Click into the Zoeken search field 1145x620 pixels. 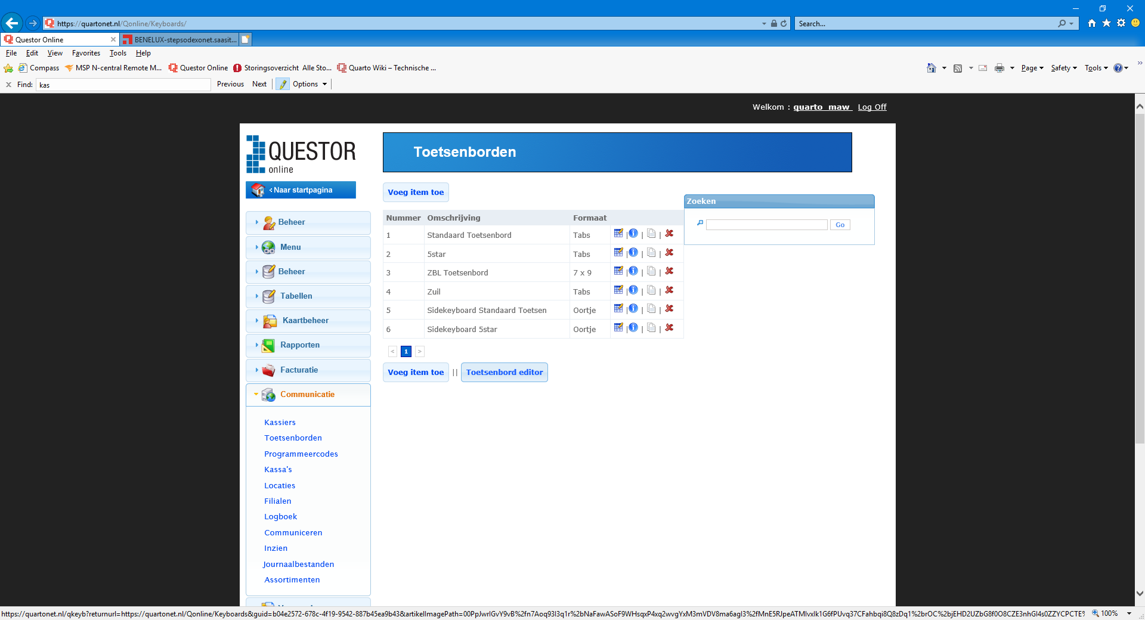pos(767,225)
